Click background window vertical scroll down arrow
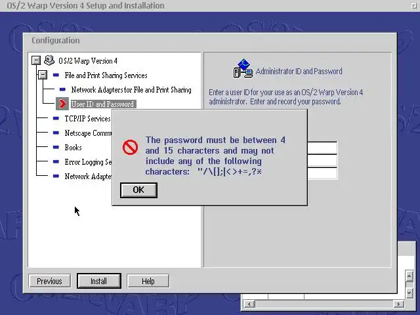420x315 pixels. [409, 293]
